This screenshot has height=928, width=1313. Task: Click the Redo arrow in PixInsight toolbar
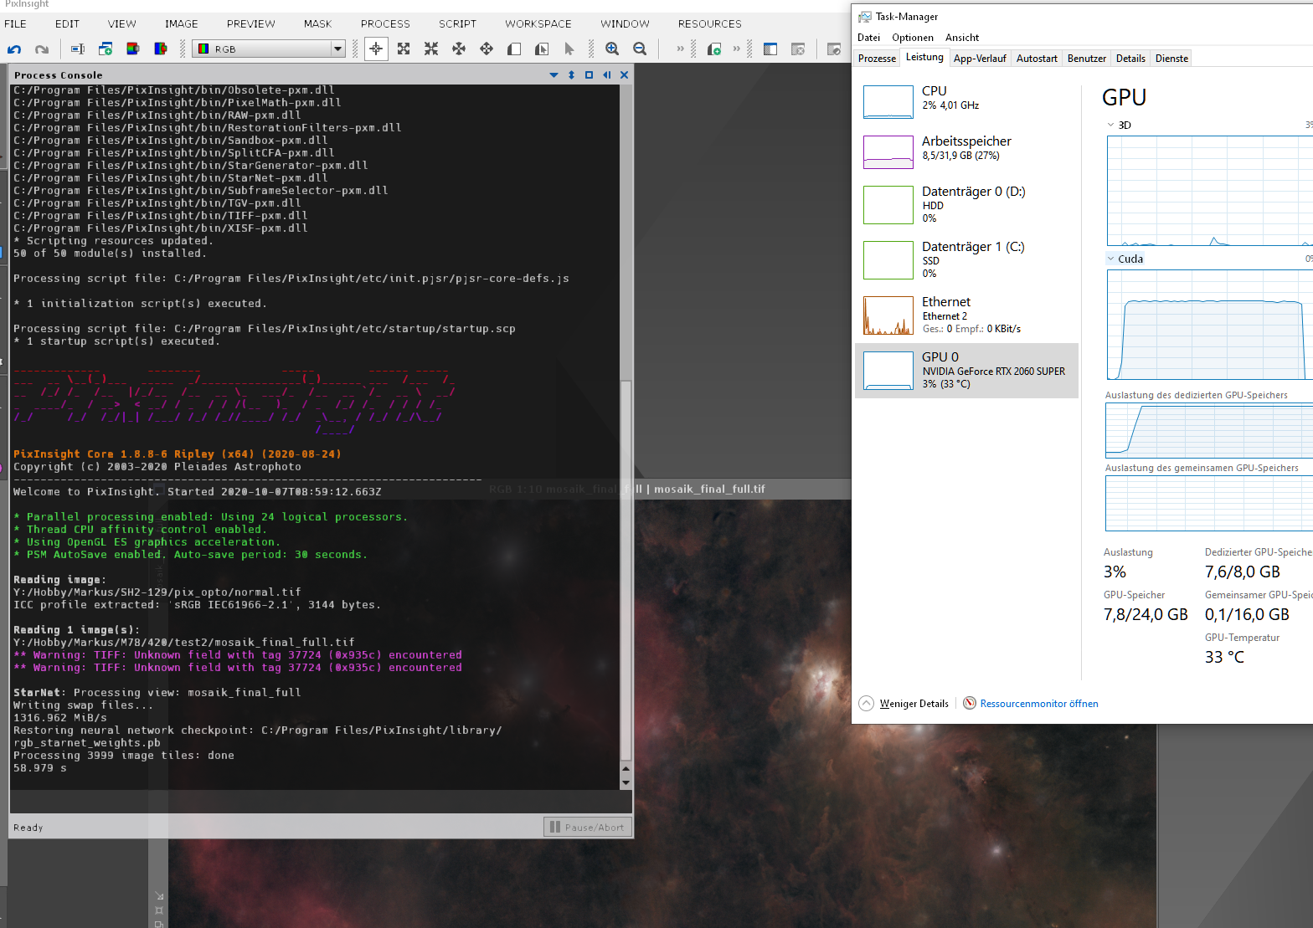tap(42, 49)
